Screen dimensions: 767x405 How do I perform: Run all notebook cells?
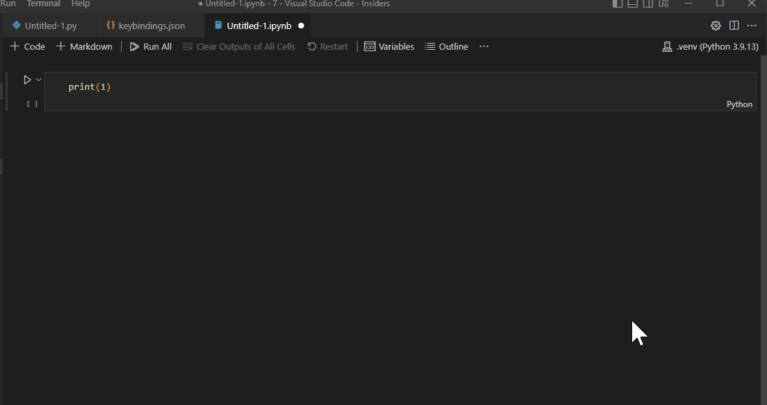(150, 46)
